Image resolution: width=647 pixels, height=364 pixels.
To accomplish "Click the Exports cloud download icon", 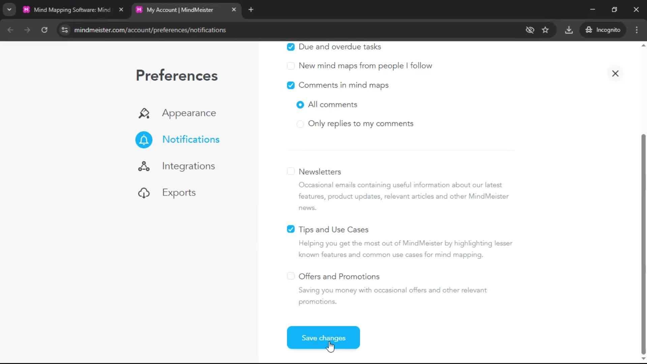I will pos(144,193).
